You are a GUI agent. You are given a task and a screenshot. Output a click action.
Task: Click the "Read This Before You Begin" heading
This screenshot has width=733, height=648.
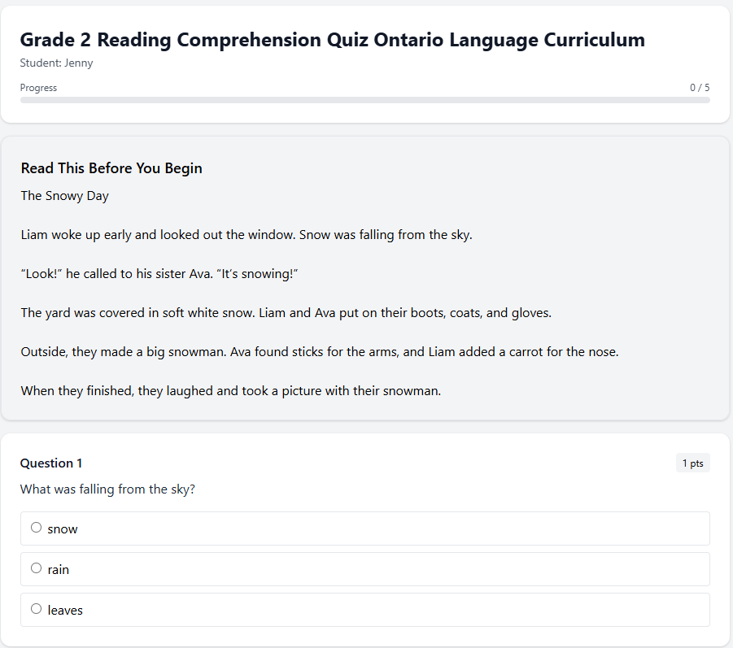click(x=111, y=168)
